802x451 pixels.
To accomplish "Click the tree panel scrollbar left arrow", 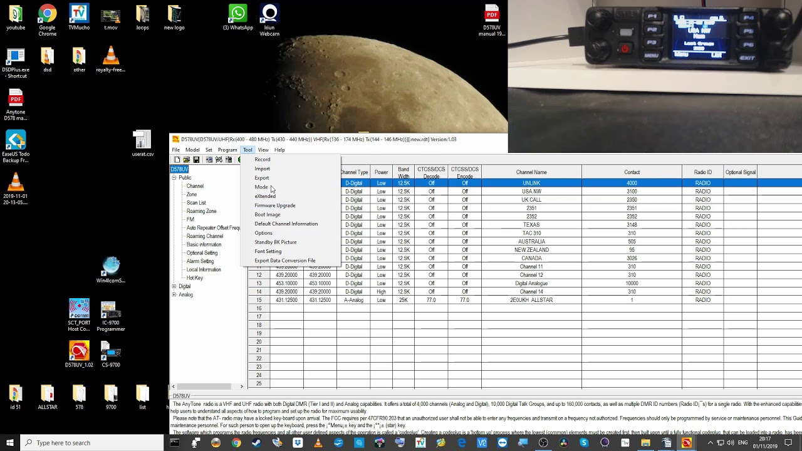I will 174,386.
